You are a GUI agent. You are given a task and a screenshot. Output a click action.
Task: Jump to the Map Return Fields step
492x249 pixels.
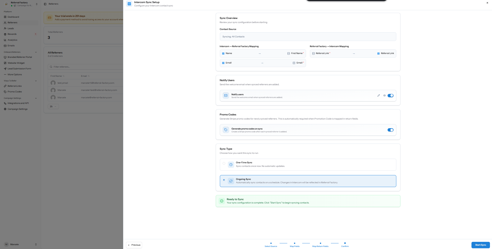pyautogui.click(x=320, y=245)
